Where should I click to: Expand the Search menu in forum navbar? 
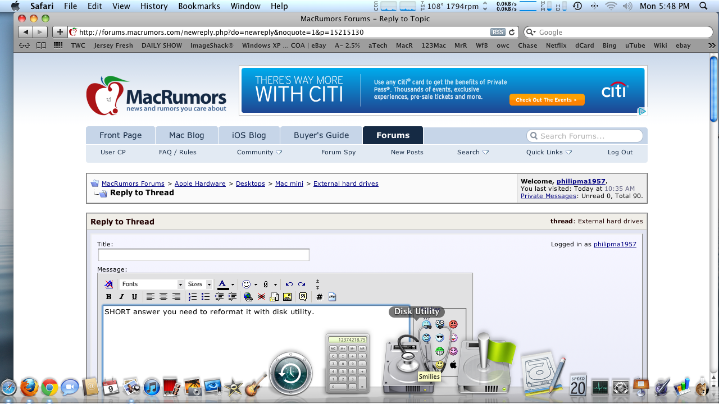(x=473, y=152)
